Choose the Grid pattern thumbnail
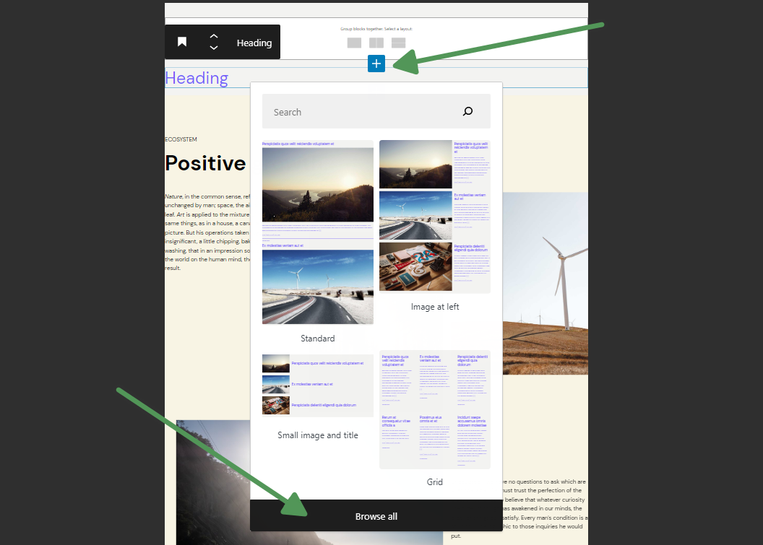The image size is (763, 545). click(x=434, y=409)
